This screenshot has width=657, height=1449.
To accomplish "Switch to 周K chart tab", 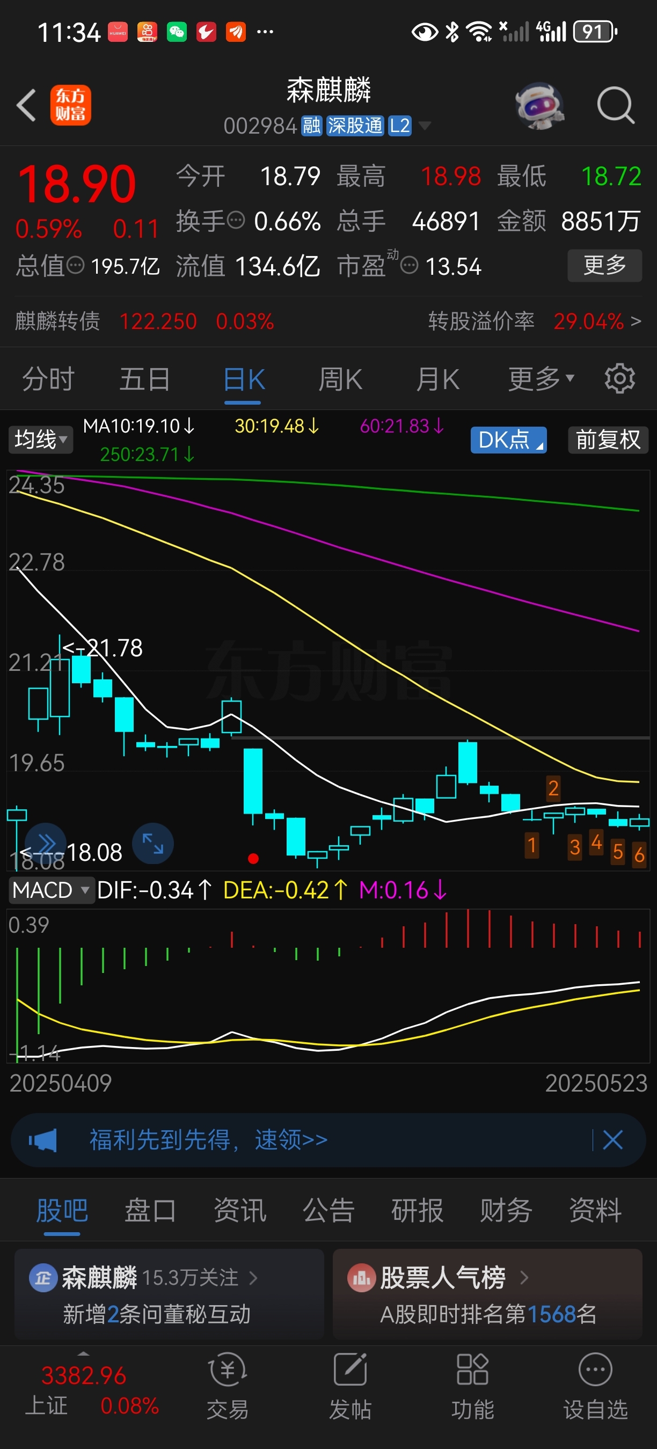I will [x=340, y=378].
